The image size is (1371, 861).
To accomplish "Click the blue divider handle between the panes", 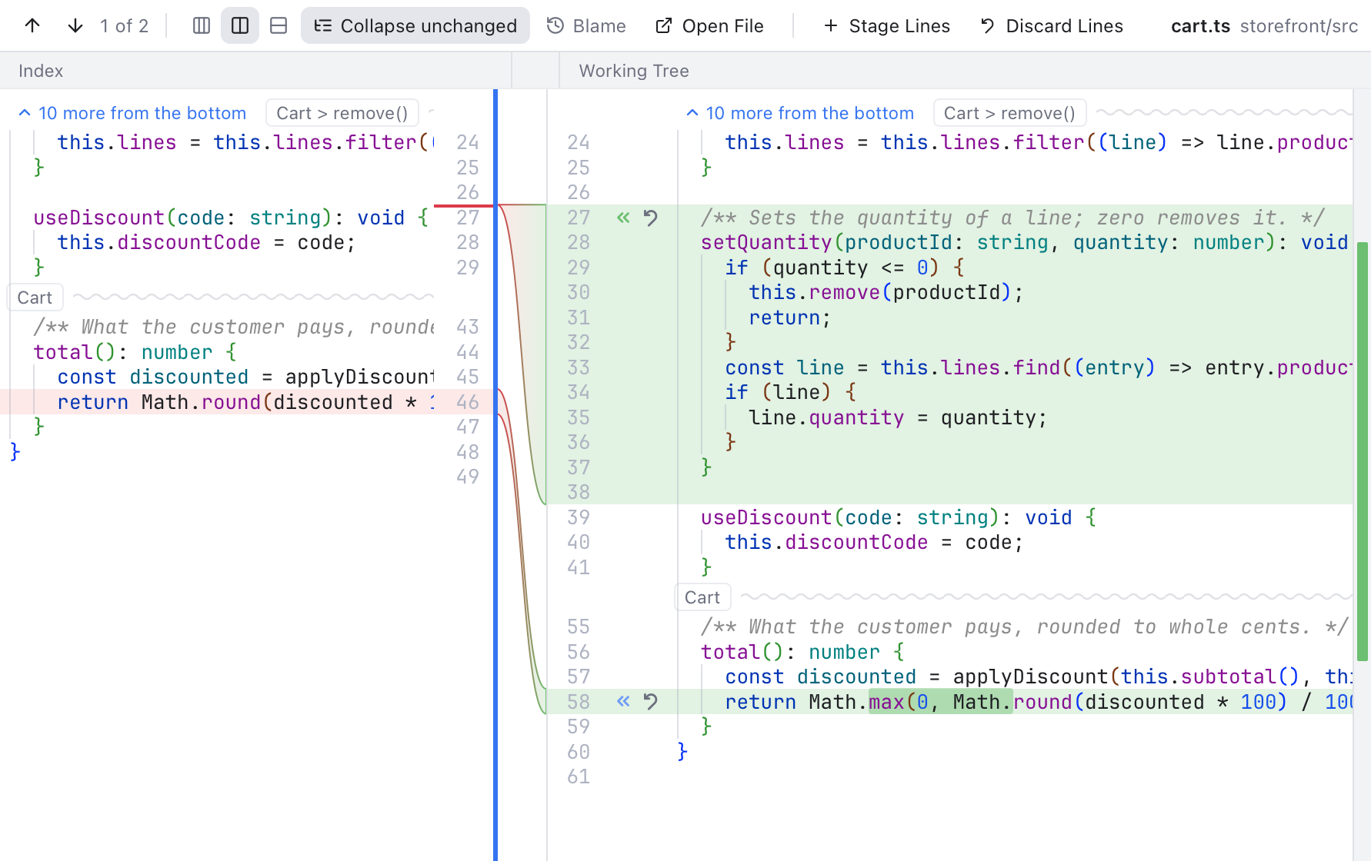I will point(495,475).
